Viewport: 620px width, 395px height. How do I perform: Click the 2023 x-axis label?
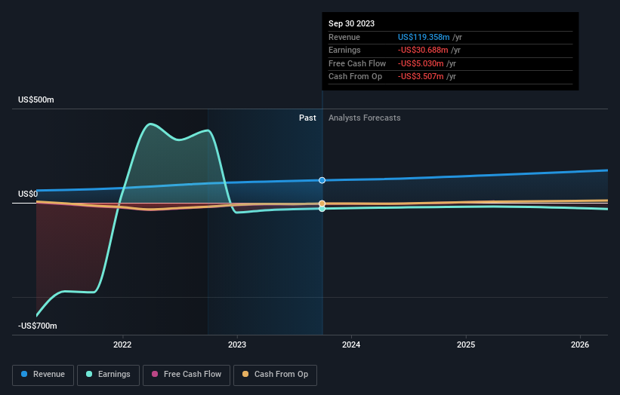point(237,344)
